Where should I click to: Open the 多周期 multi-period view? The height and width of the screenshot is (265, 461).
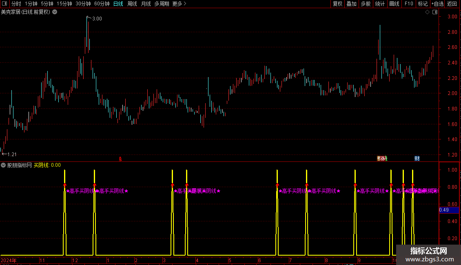(x=162, y=4)
